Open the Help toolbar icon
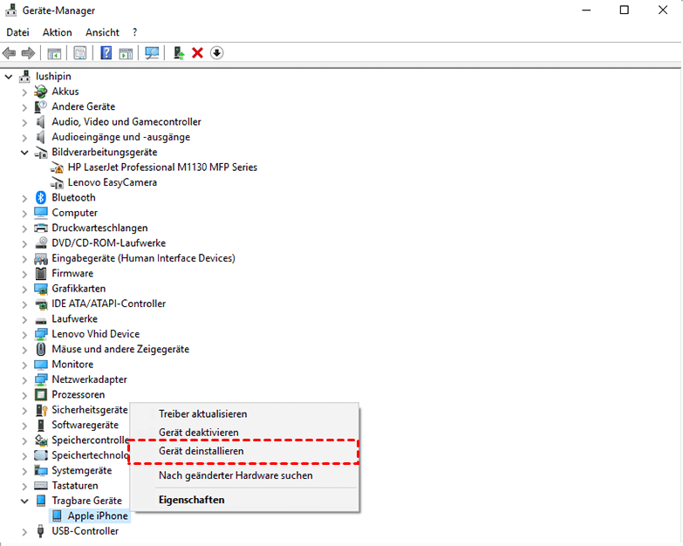This screenshot has width=683, height=546. click(106, 53)
